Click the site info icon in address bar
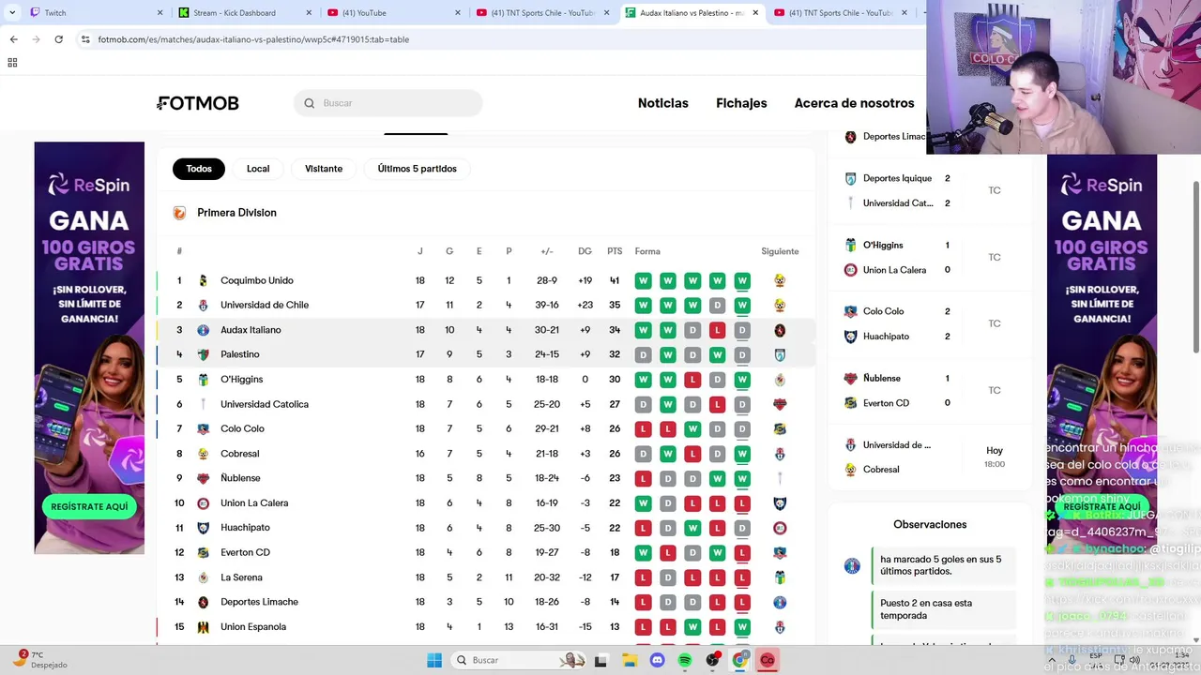The height and width of the screenshot is (675, 1201). (x=85, y=39)
